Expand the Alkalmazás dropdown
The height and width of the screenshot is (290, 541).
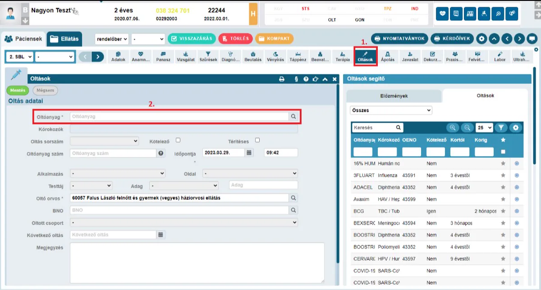click(x=118, y=173)
